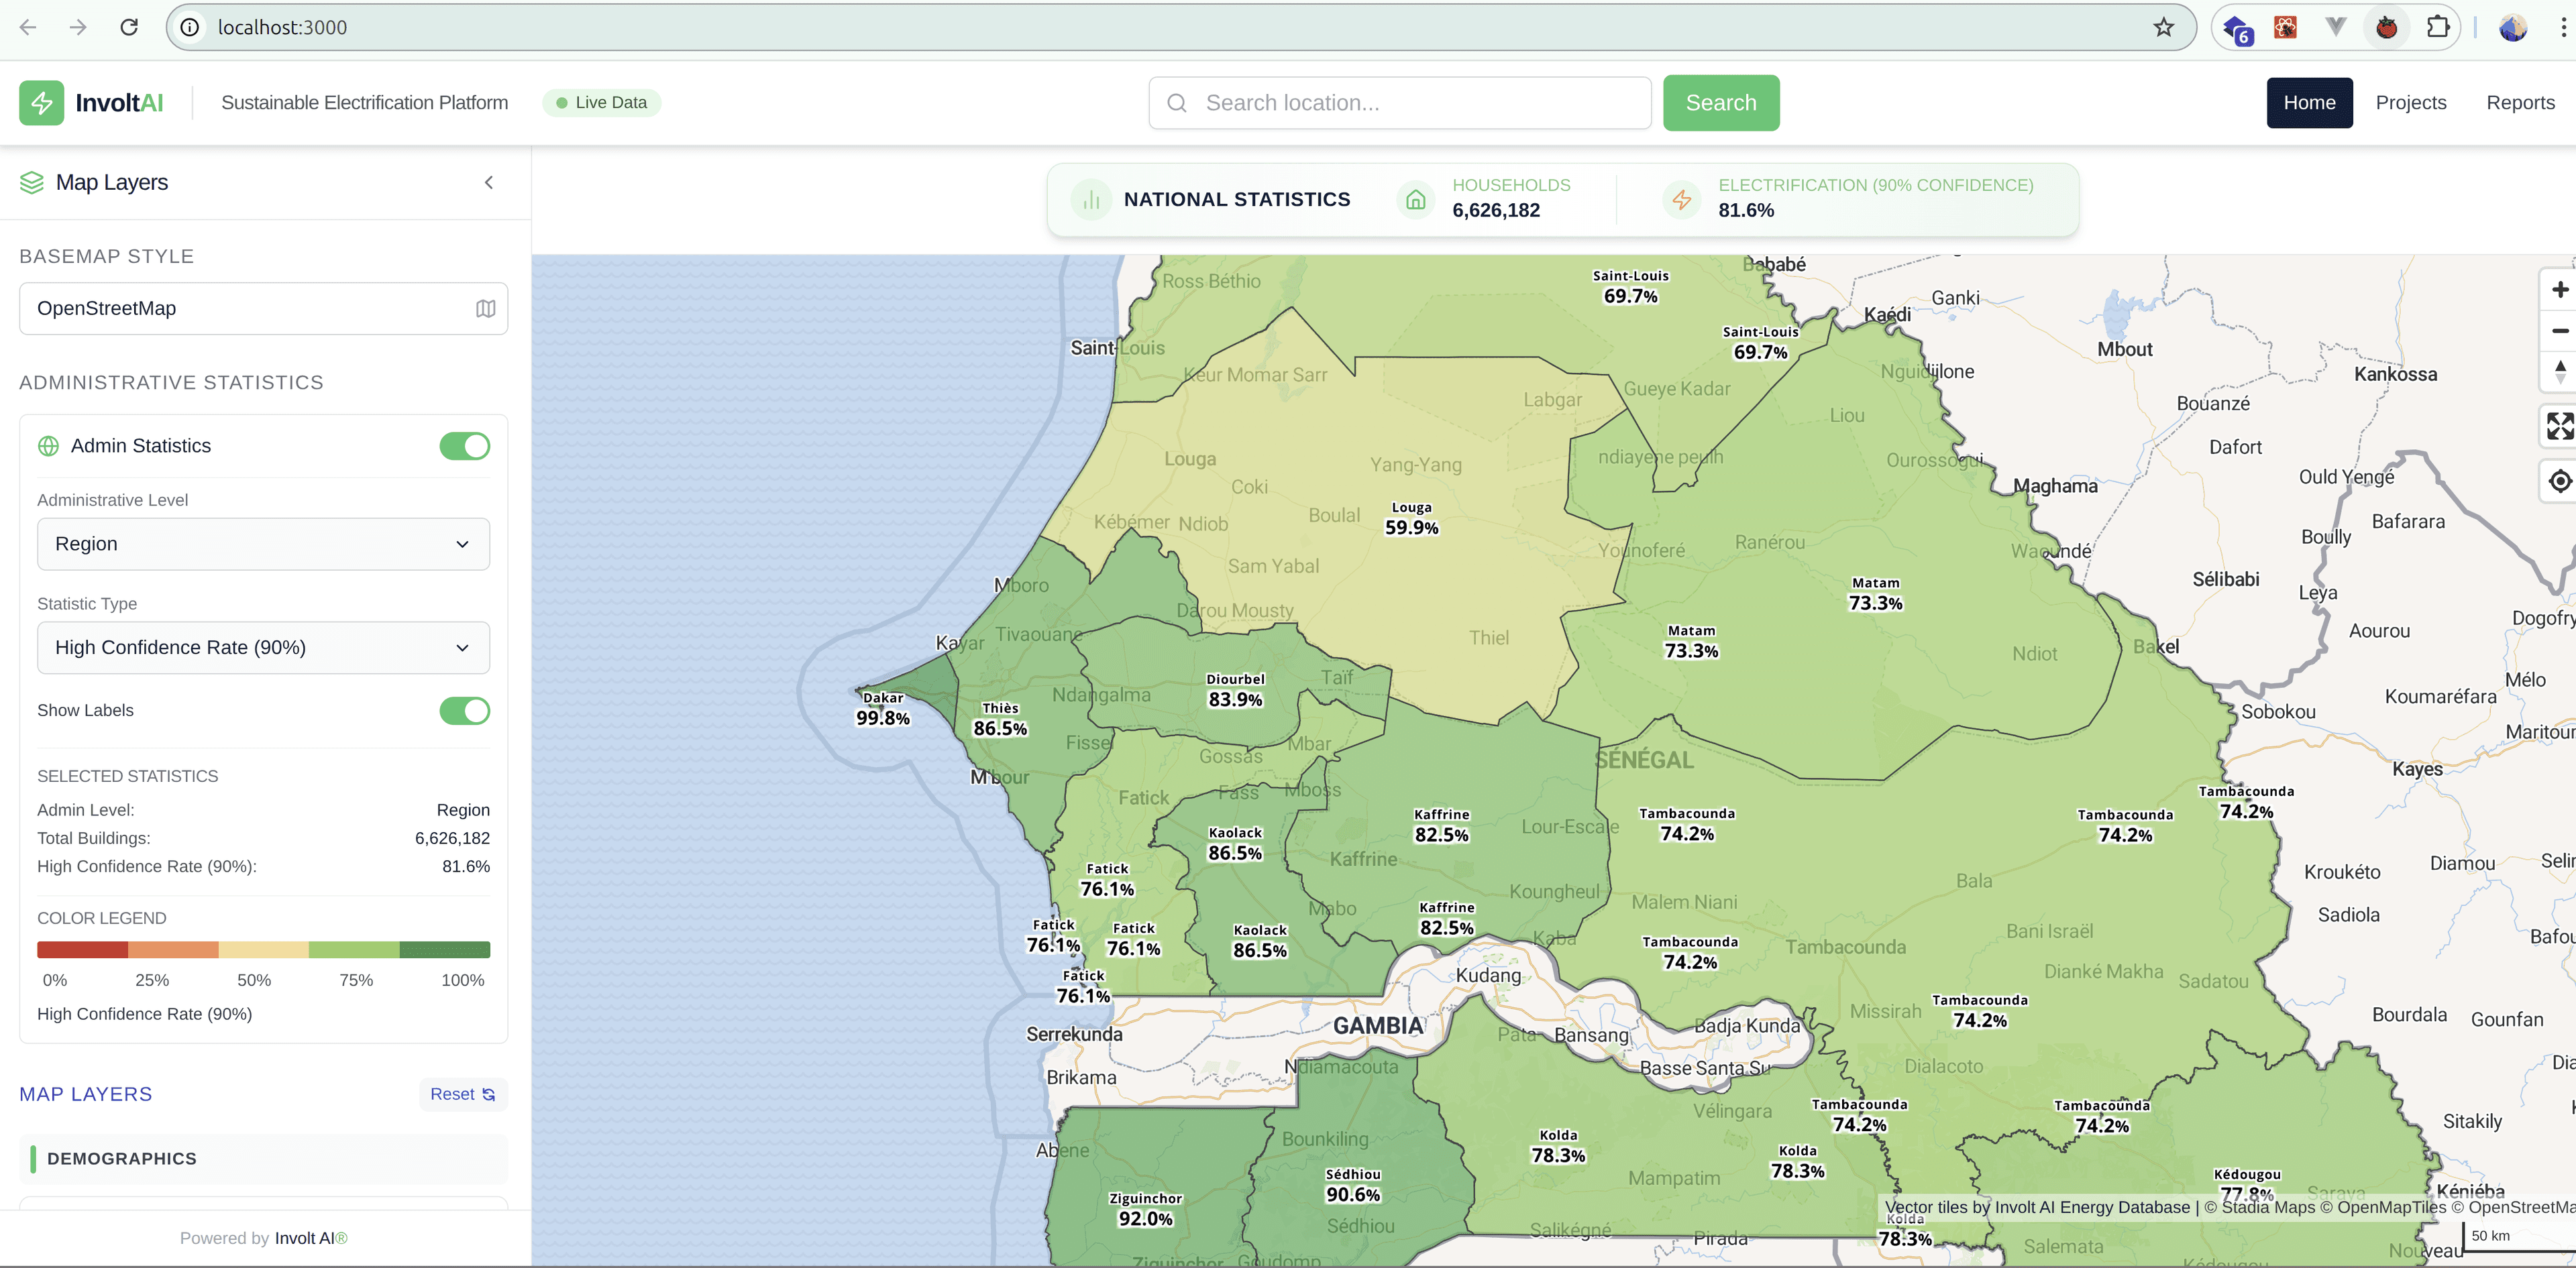Enter fullscreen map mode
The image size is (2576, 1268).
[2559, 426]
